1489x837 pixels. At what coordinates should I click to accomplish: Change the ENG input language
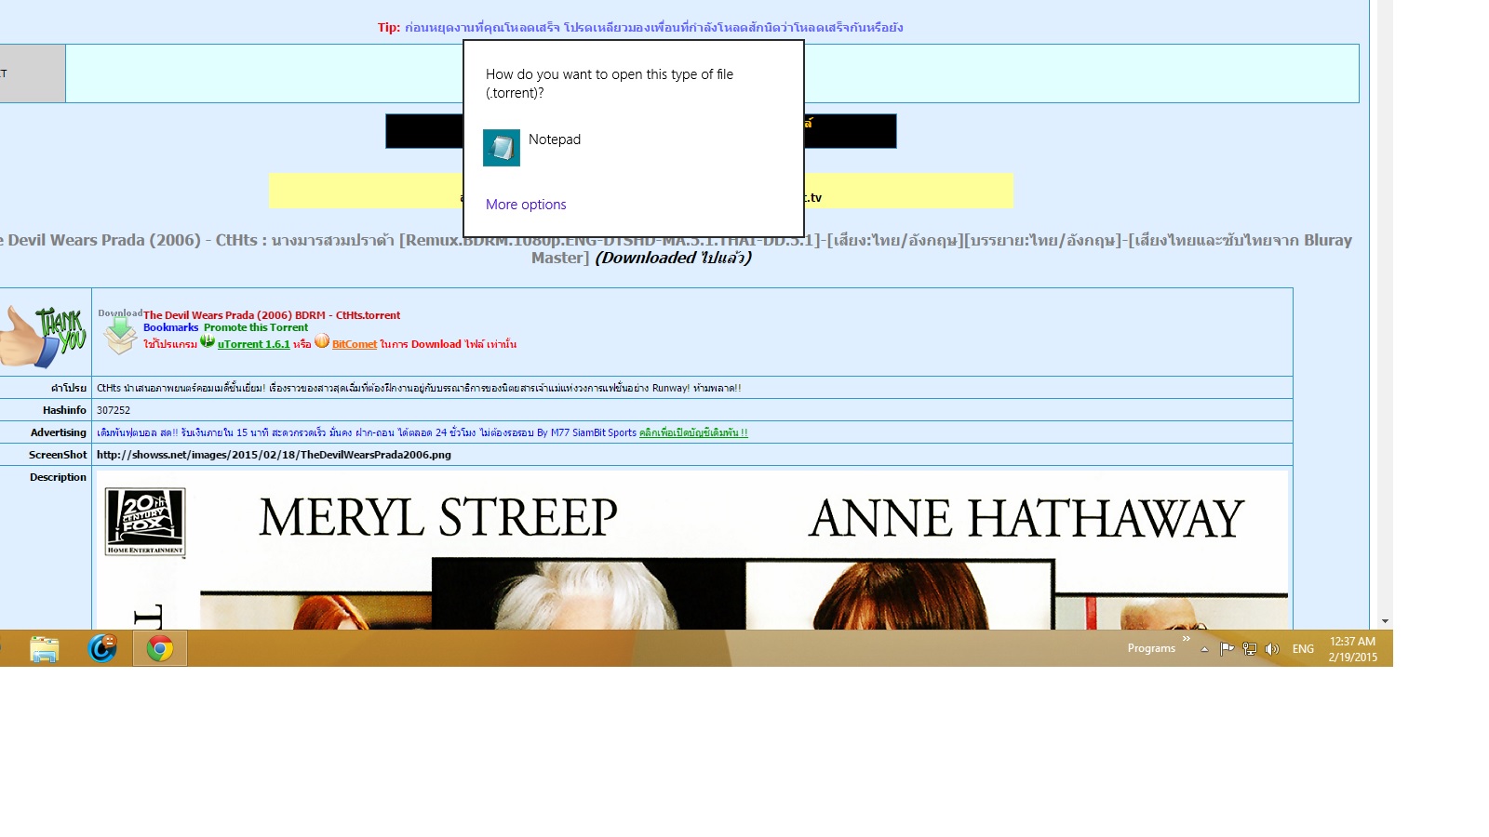tap(1303, 649)
